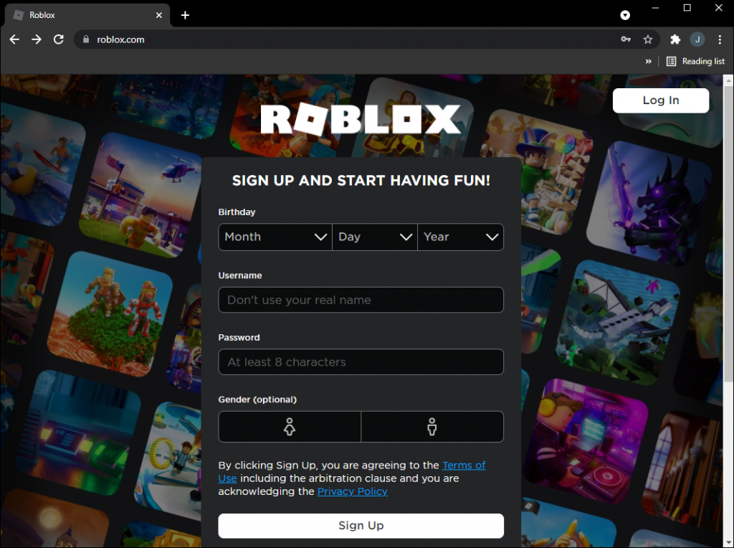This screenshot has width=734, height=548.
Task: Click the Log In button
Action: [661, 100]
